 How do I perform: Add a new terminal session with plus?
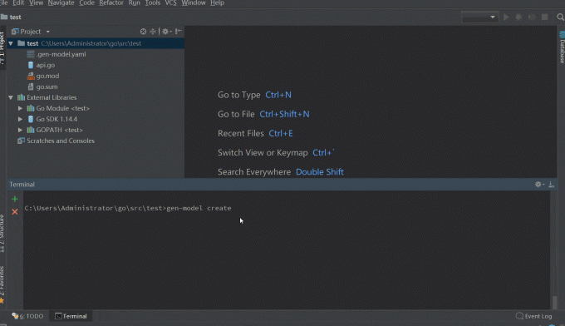pos(15,199)
